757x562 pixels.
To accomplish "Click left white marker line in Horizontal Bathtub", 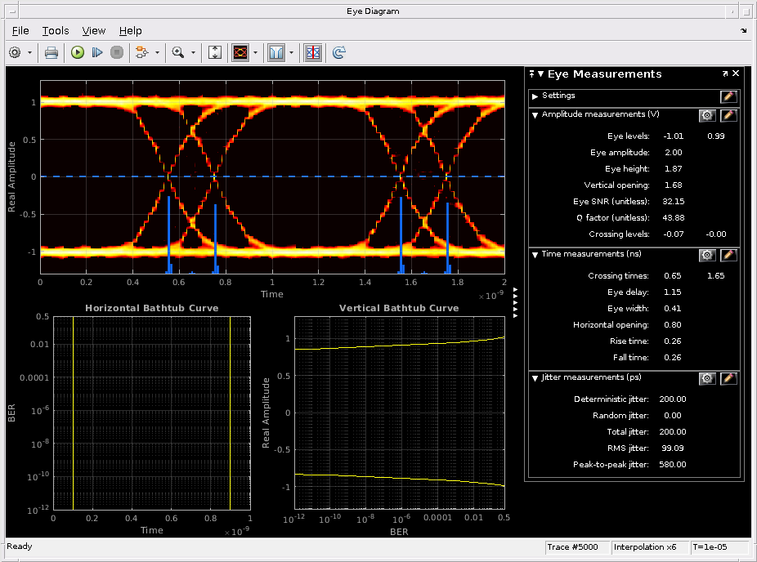I will pos(74,413).
